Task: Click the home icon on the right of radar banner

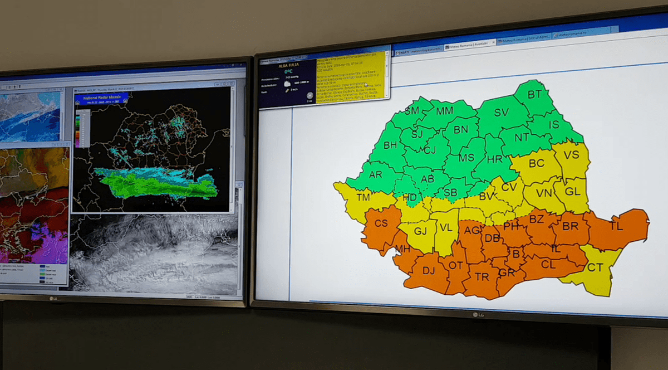Action: coord(125,101)
